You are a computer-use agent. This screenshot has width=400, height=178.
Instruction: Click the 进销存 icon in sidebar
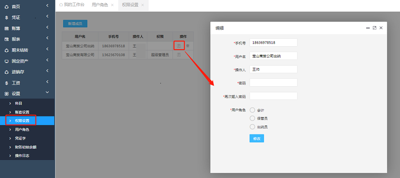[7, 72]
